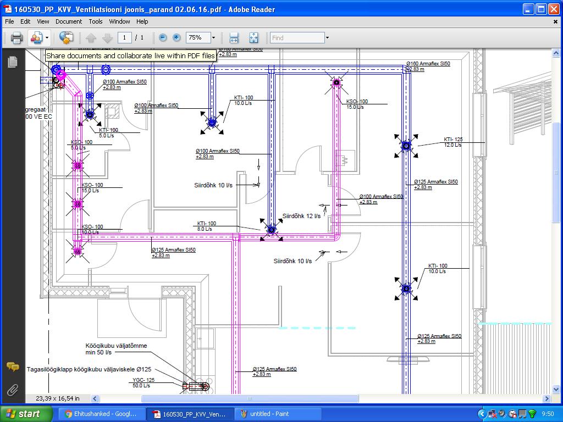
Task: Expand the 75% zoom level dropdown
Action: [x=213, y=38]
